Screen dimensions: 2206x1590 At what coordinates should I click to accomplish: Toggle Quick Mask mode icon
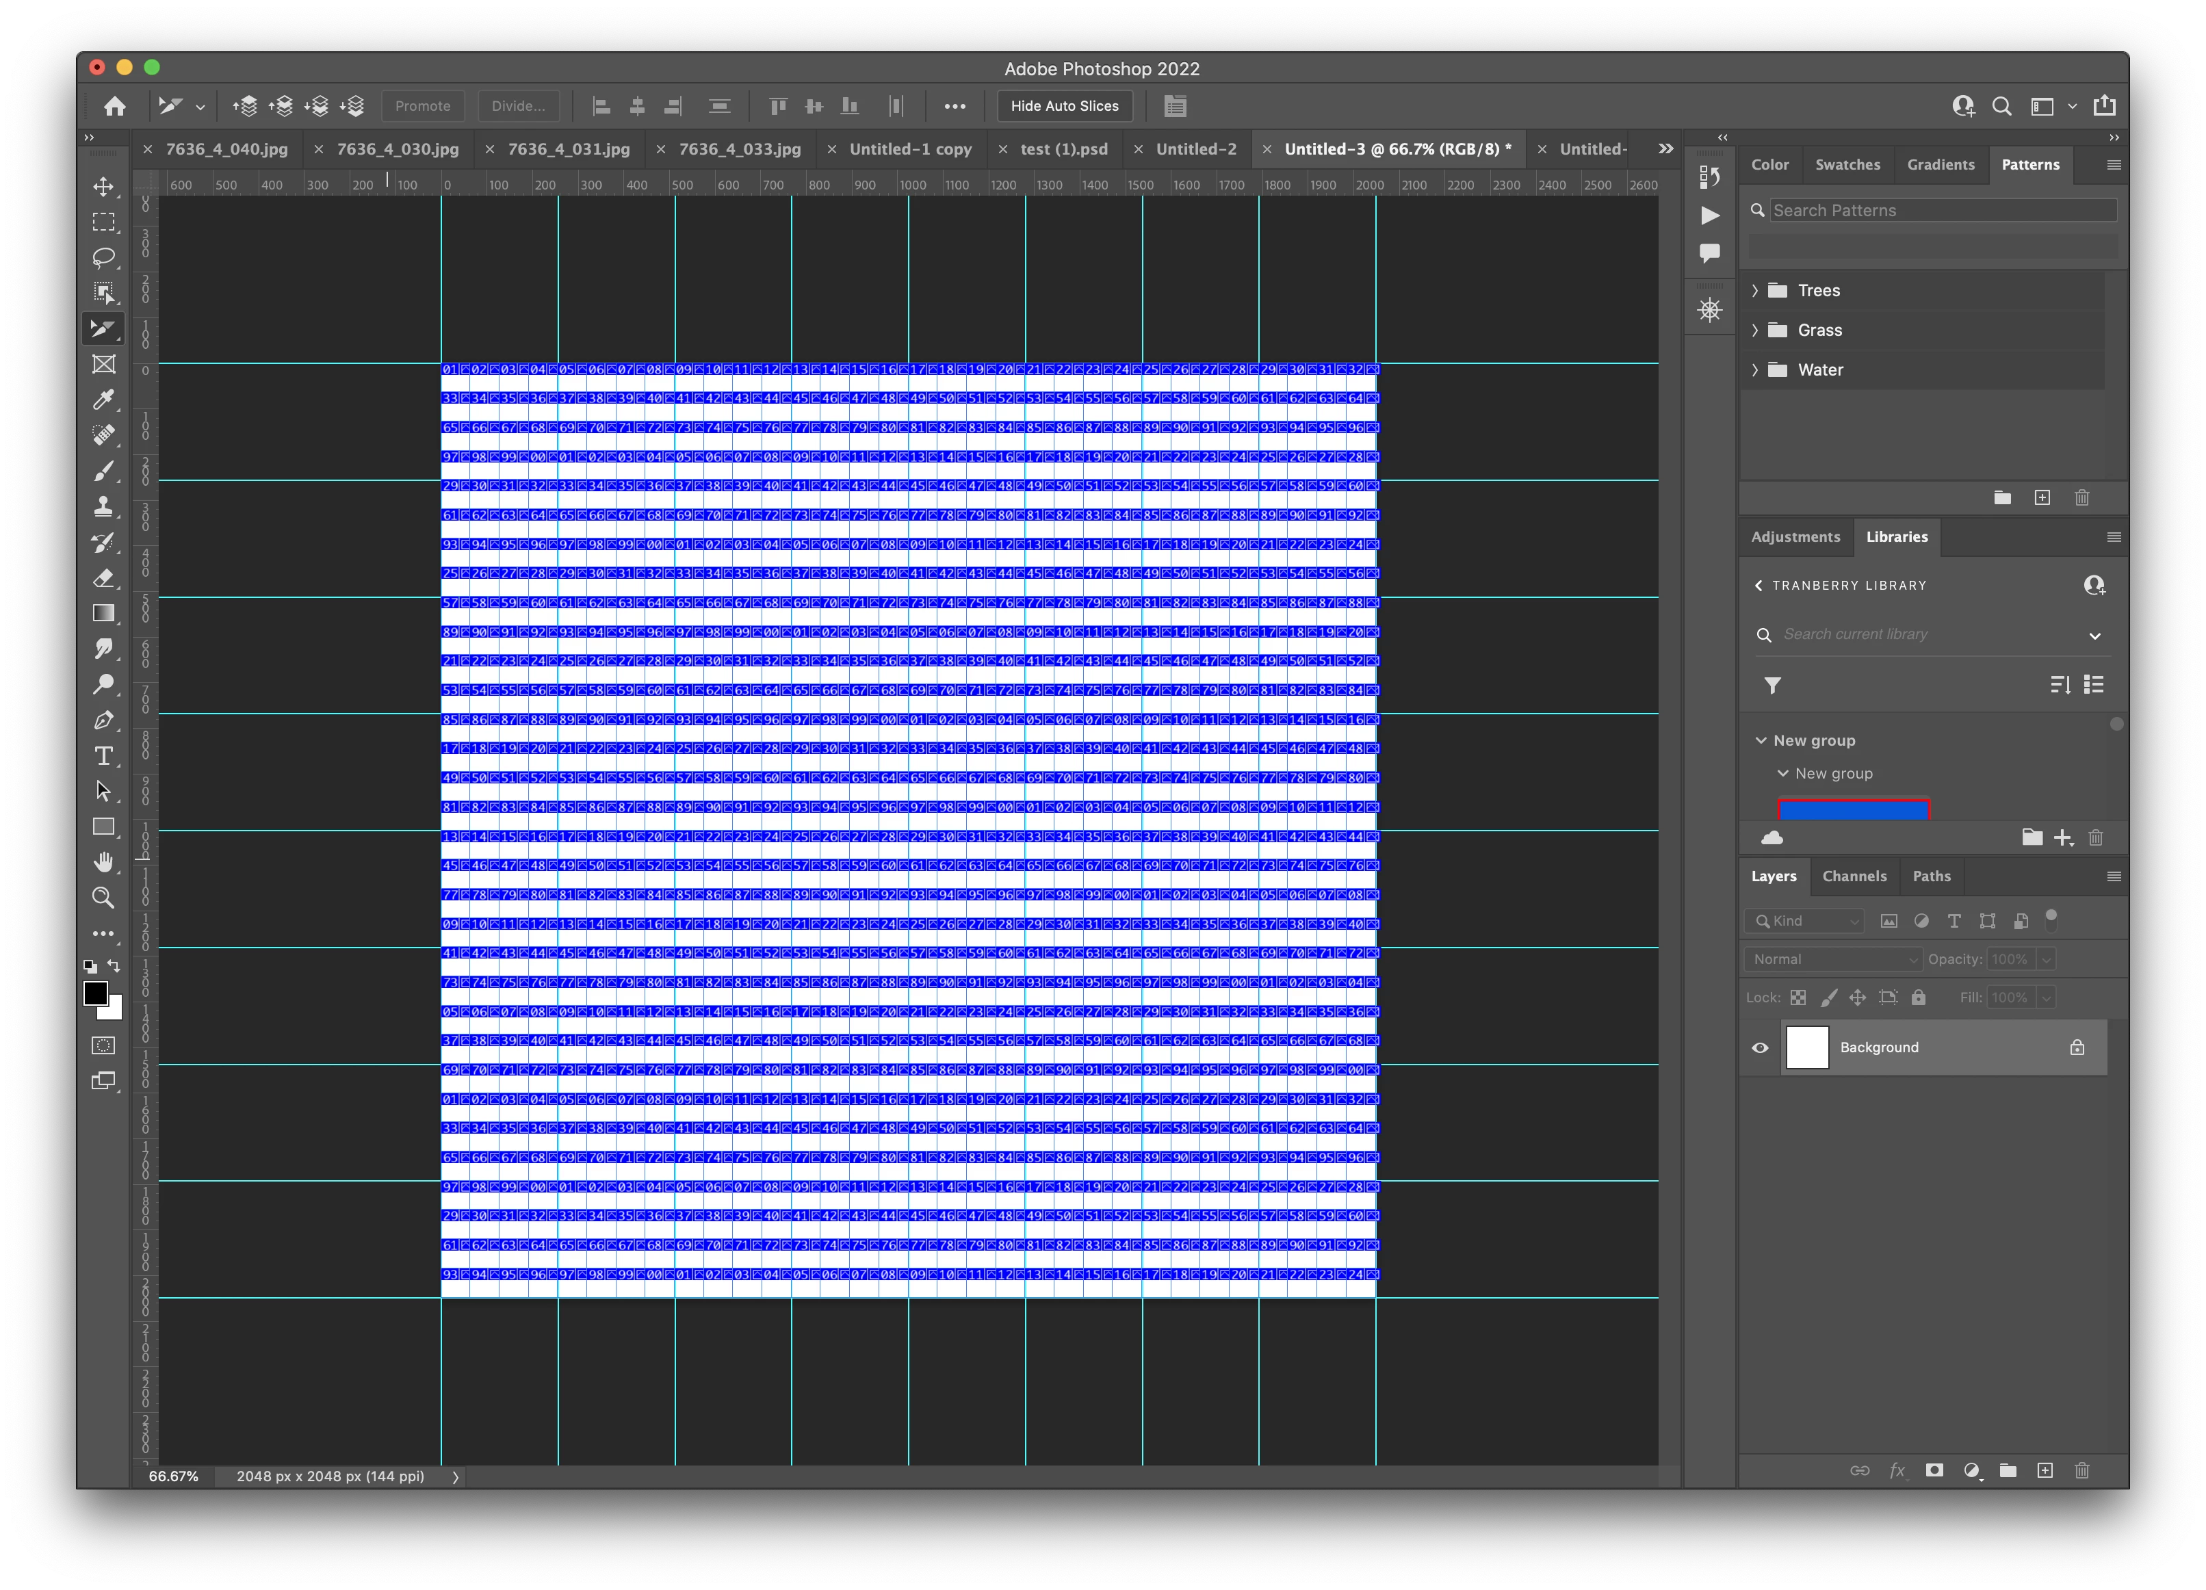103,1045
